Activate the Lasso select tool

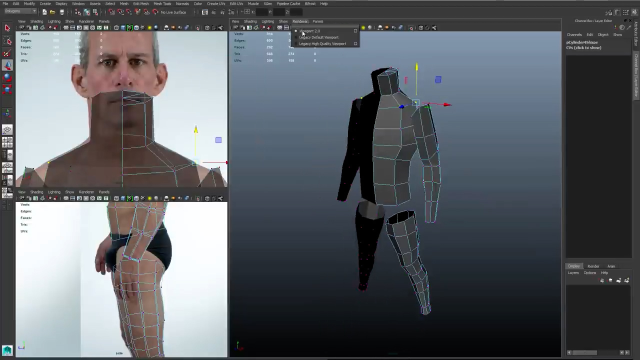(x=7, y=41)
